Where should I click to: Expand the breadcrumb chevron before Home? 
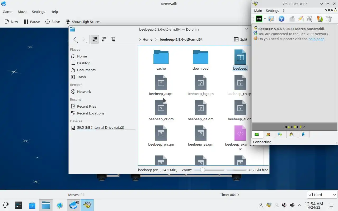click(140, 39)
